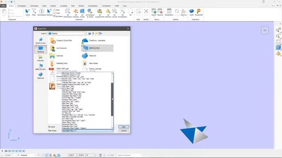Choose Adobe Acrobat Document type in list

click(x=75, y=84)
